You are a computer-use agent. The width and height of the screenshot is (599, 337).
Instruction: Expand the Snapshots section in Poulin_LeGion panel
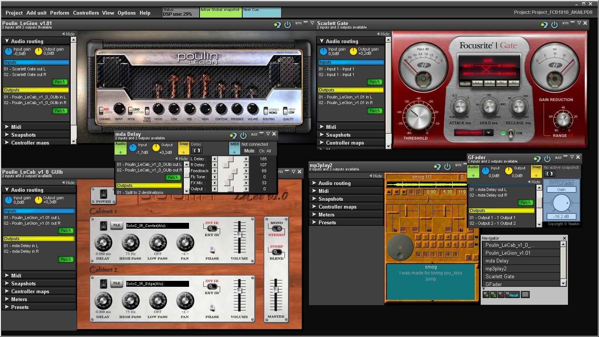(x=23, y=135)
